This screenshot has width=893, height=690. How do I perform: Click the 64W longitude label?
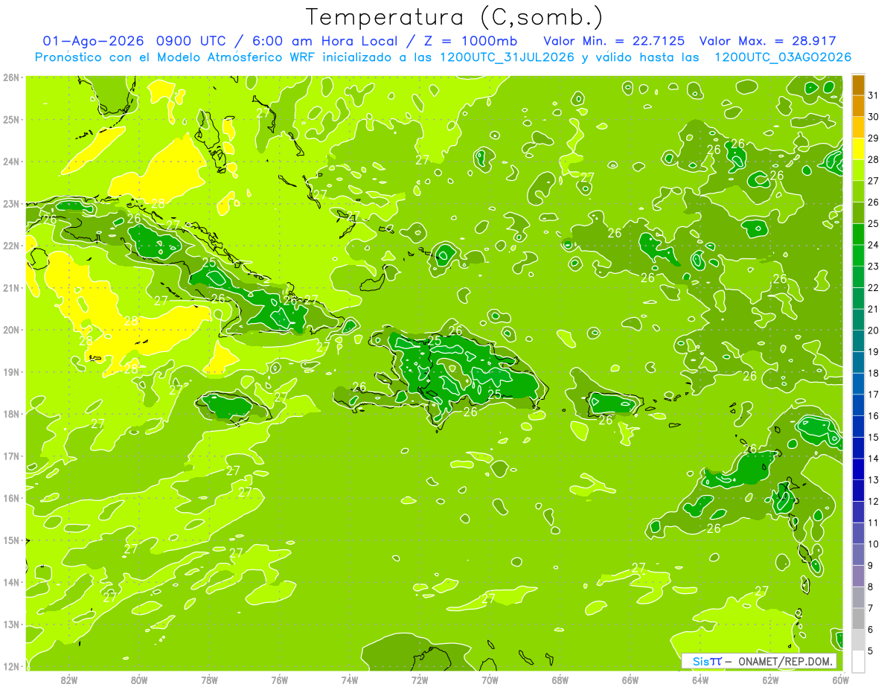(x=700, y=679)
